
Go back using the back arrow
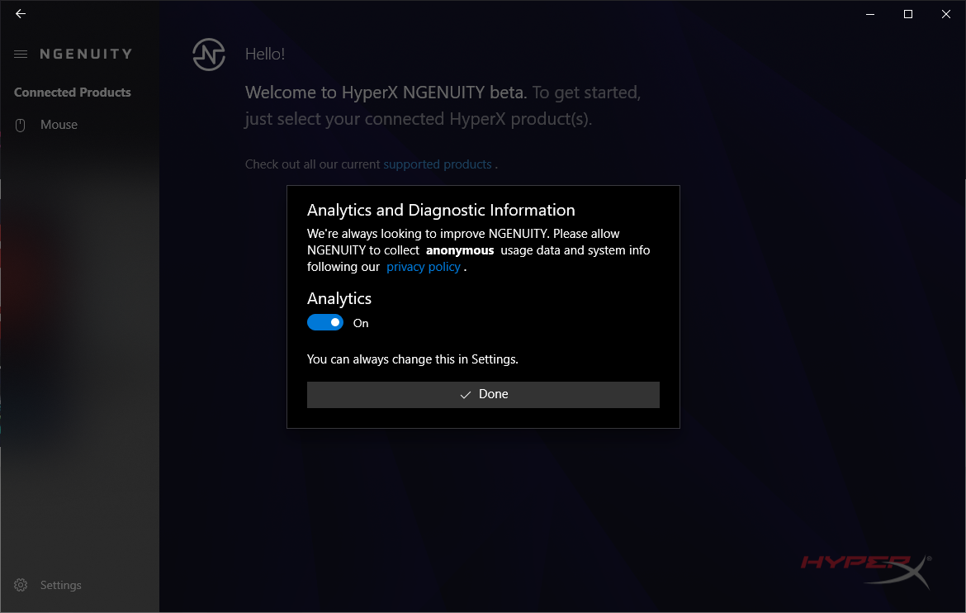coord(21,13)
